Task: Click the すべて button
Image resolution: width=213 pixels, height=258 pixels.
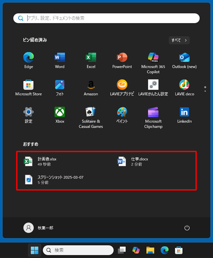Action: (179, 40)
